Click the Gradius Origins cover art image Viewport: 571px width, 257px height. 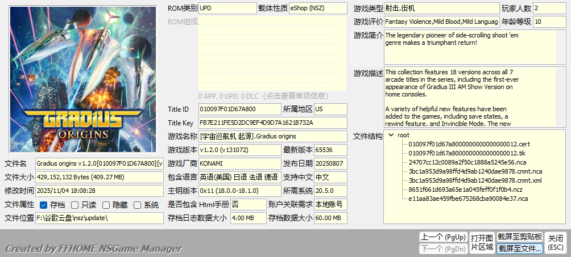[x=82, y=79]
